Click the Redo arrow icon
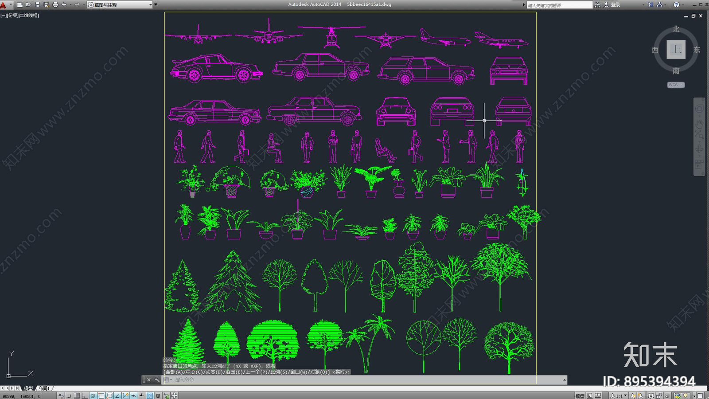This screenshot has width=709, height=399. coord(77,5)
